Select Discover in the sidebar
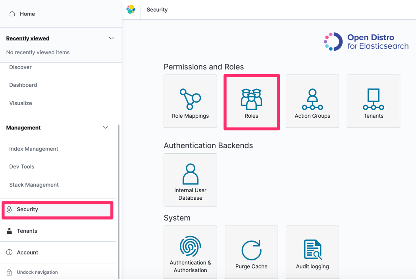 tap(20, 67)
